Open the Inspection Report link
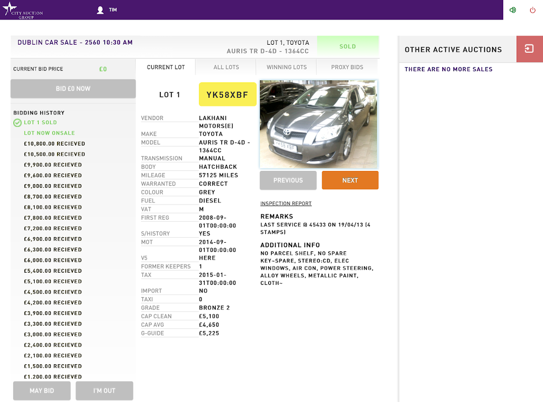This screenshot has height=407, width=543. (x=286, y=203)
